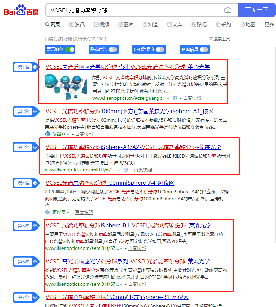Click the search tools funnel icon

pos(211,39)
